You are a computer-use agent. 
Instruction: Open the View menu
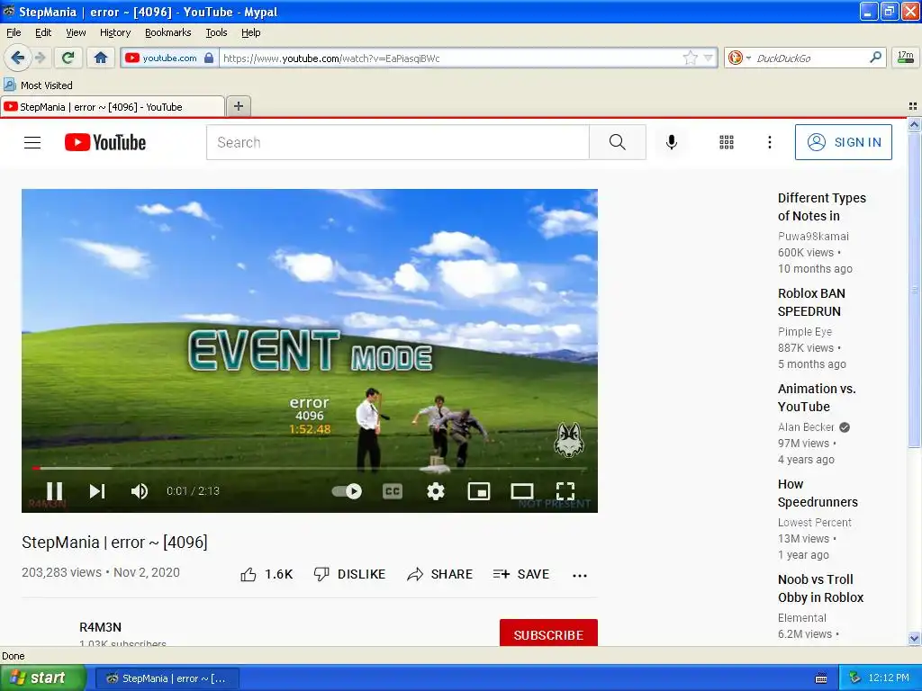point(76,32)
